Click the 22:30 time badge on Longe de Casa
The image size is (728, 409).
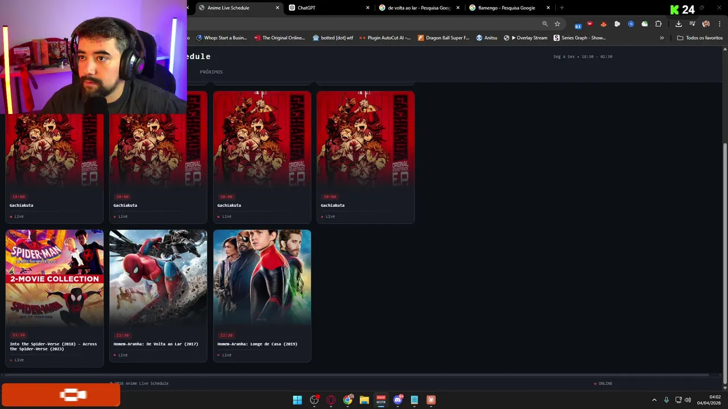coord(226,335)
